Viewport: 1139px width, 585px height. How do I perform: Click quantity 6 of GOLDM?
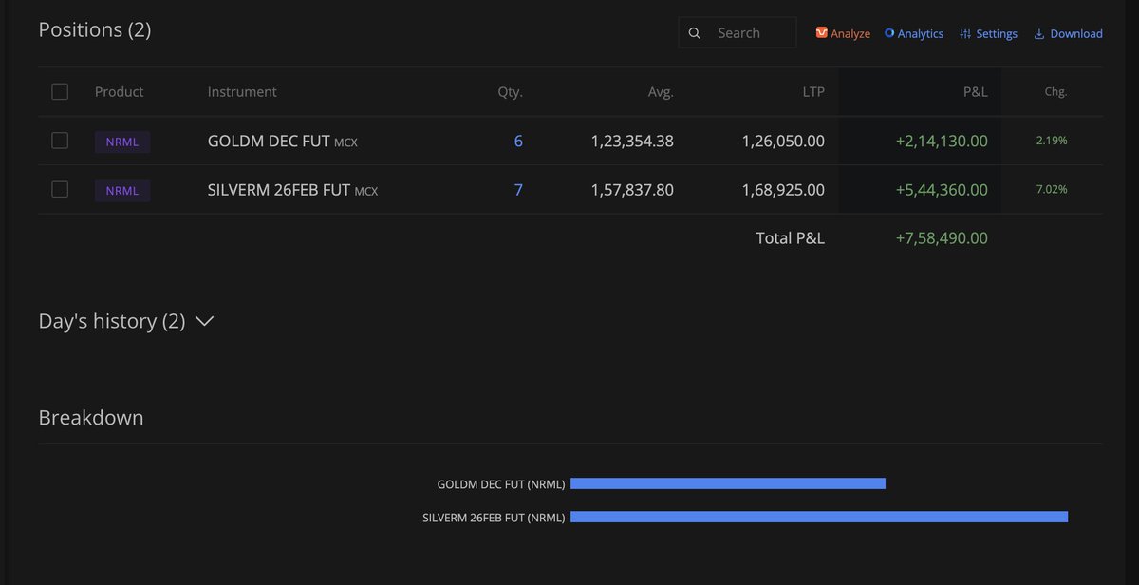click(x=518, y=142)
